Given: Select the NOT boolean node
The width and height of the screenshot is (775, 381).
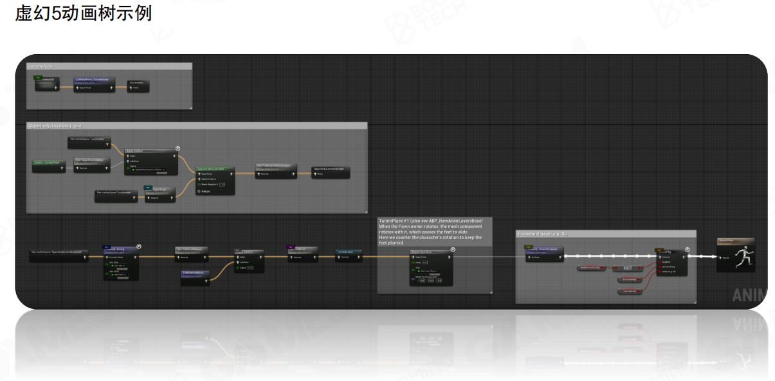Looking at the screenshot, I should 627,268.
